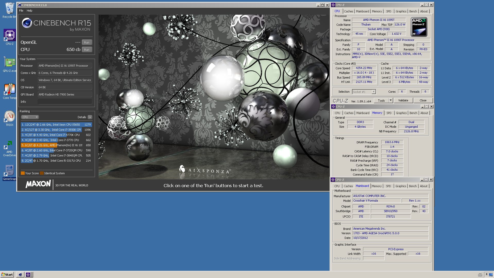Image resolution: width=494 pixels, height=278 pixels.
Task: Click the Close button in CPU-Z
Action: click(x=423, y=100)
